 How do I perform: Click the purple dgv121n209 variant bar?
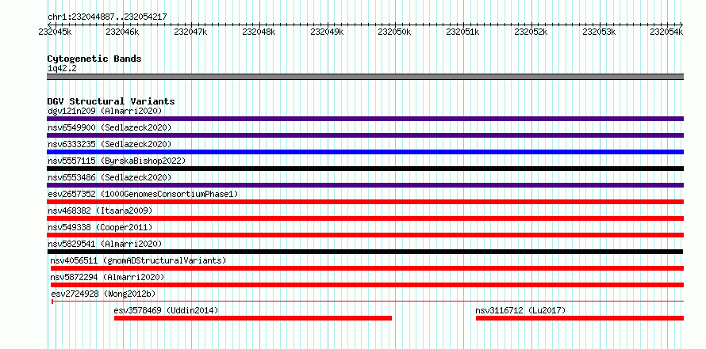click(x=365, y=119)
